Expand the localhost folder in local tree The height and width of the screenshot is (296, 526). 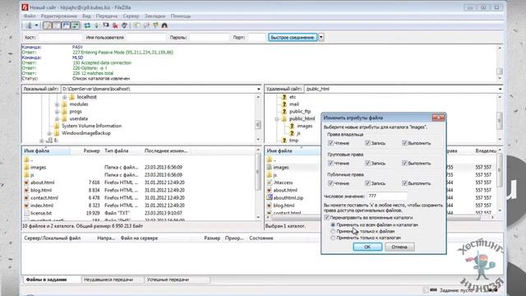(x=64, y=97)
